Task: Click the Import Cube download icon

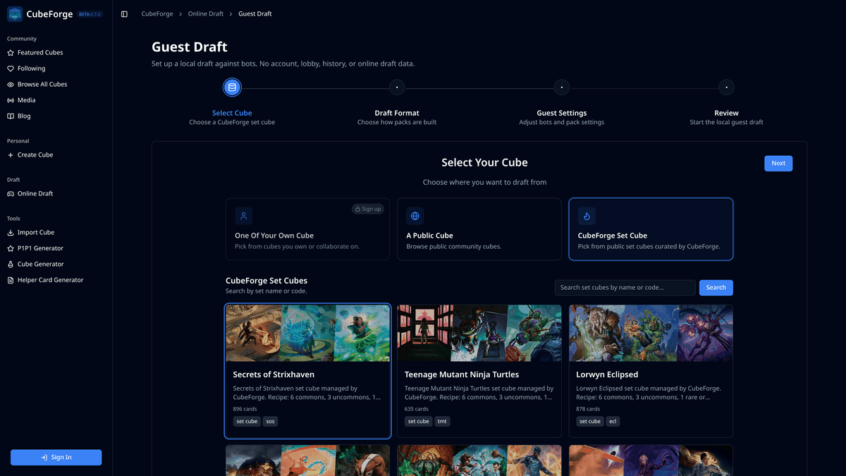Action: [11, 233]
